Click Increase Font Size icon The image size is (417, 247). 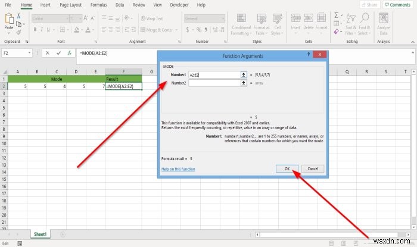coord(86,18)
